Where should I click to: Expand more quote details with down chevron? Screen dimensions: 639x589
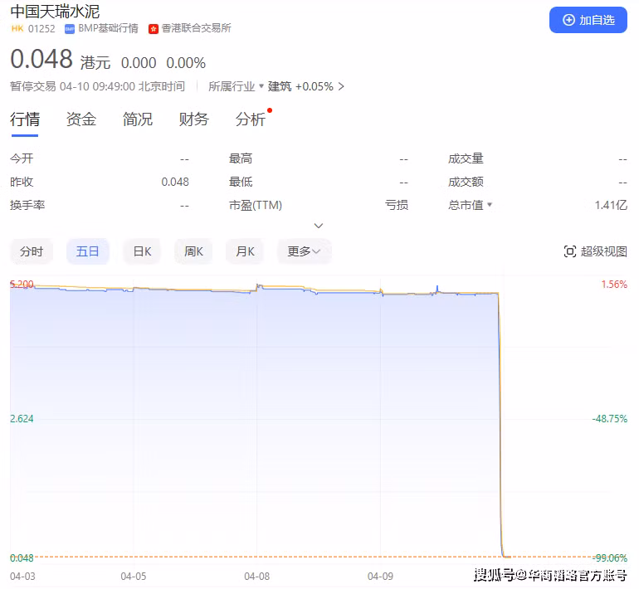(x=319, y=226)
